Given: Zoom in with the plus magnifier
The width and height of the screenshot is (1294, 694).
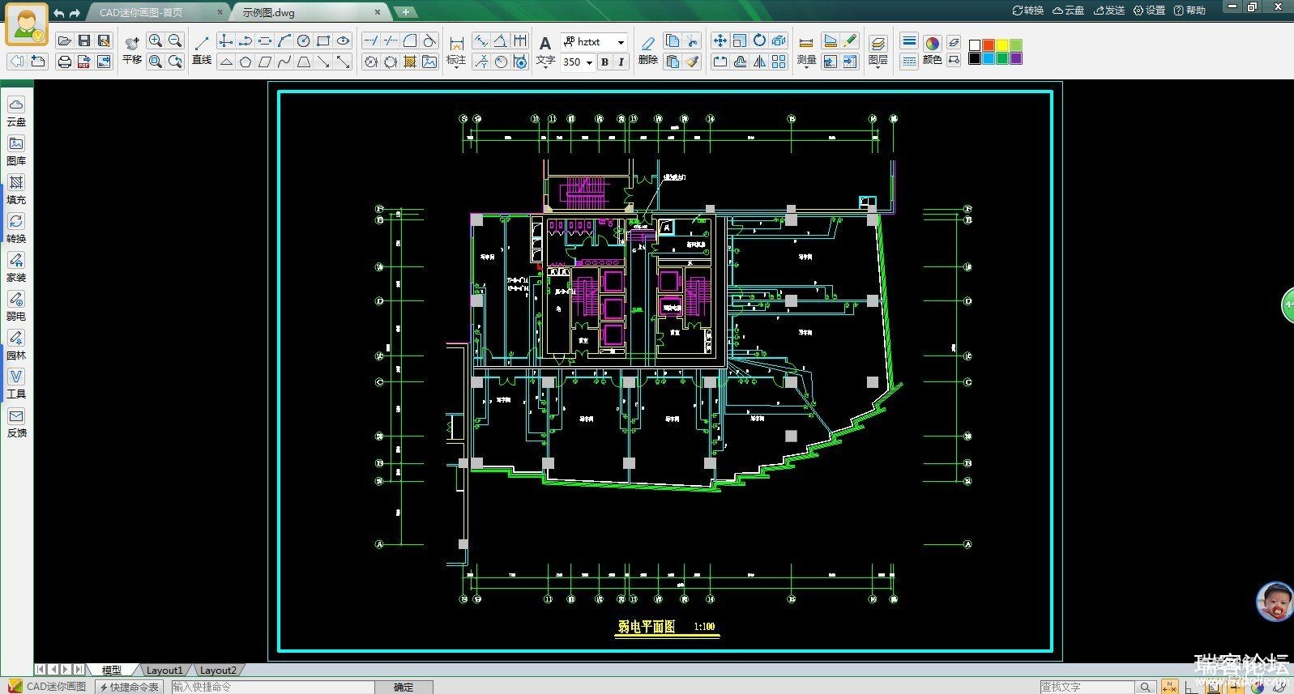Looking at the screenshot, I should coord(156,40).
